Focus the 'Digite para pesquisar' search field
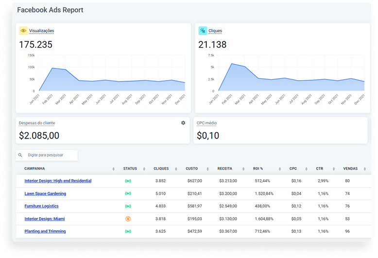 (x=51, y=155)
